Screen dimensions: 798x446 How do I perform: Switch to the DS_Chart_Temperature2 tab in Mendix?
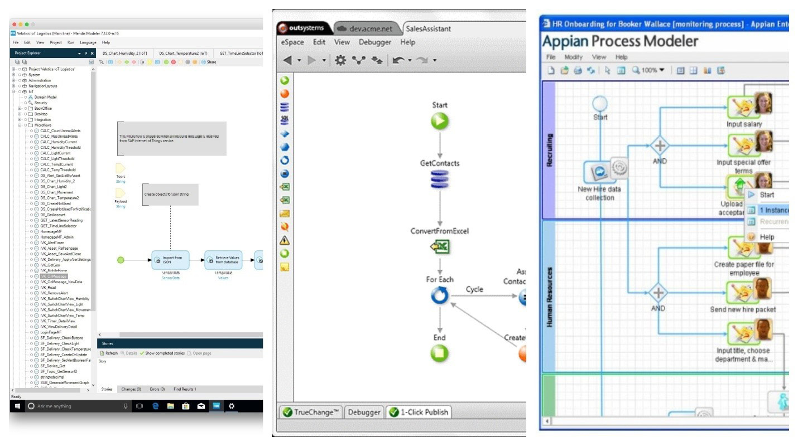coord(183,53)
